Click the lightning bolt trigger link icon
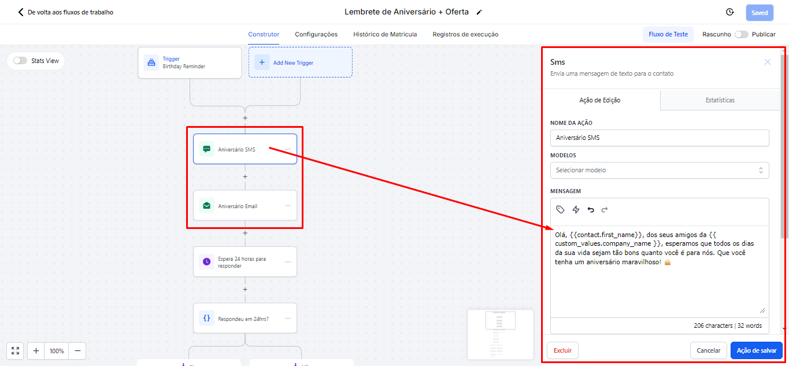This screenshot has width=789, height=366. 576,210
